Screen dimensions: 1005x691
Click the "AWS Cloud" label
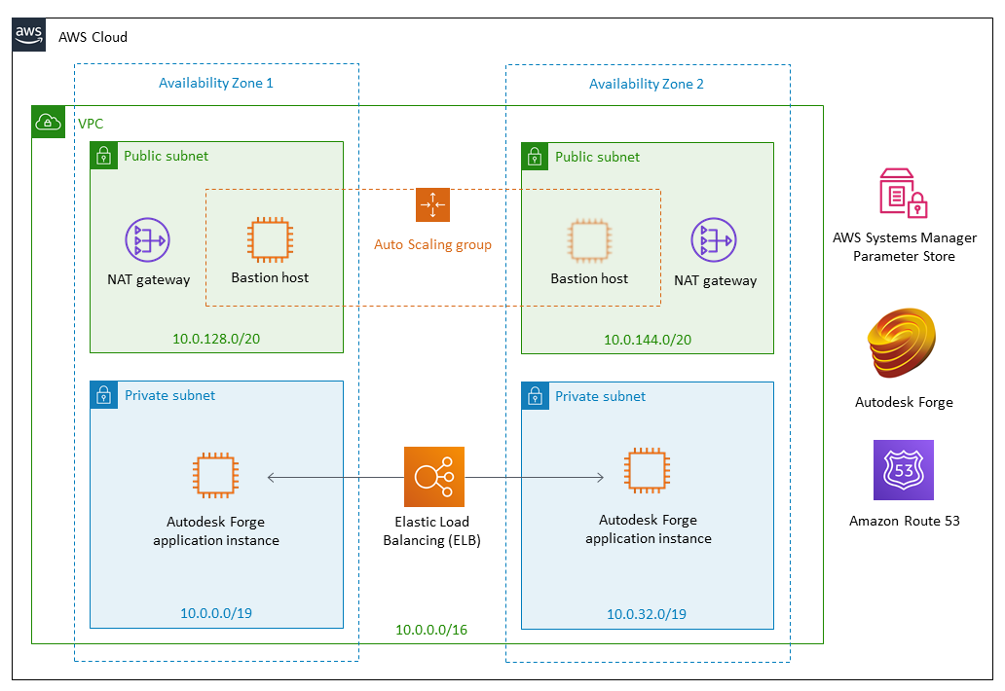coord(93,37)
